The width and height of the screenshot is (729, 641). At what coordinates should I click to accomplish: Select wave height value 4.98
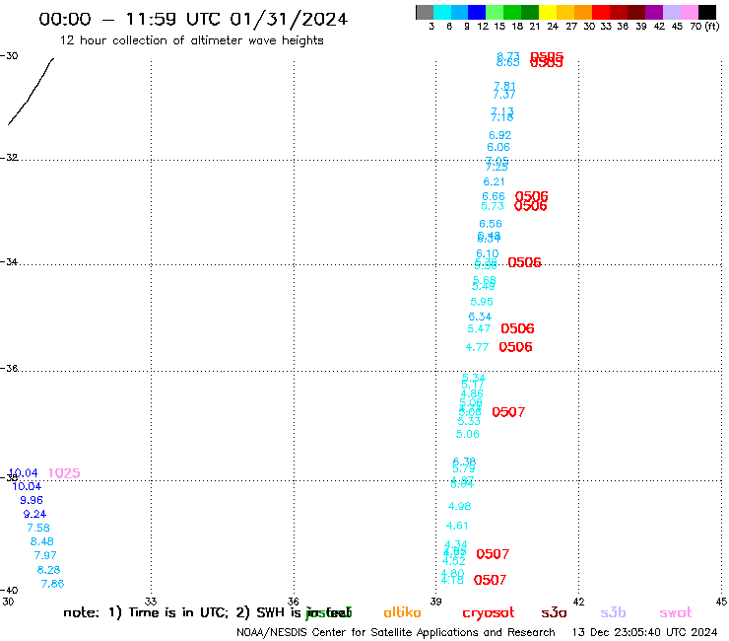(459, 506)
